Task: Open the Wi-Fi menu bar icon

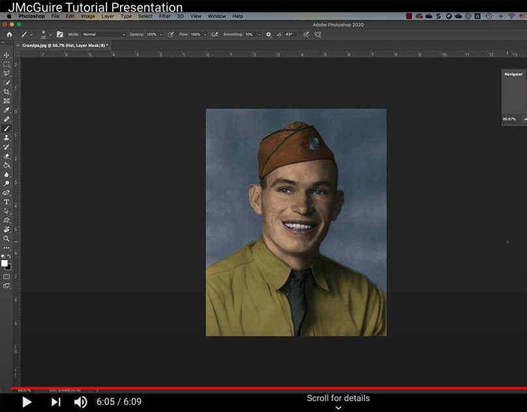Action: pyautogui.click(x=511, y=16)
